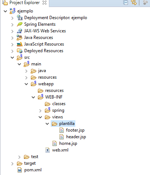Collapse the webapp folder
The height and width of the screenshot is (175, 150).
[x=26, y=84]
